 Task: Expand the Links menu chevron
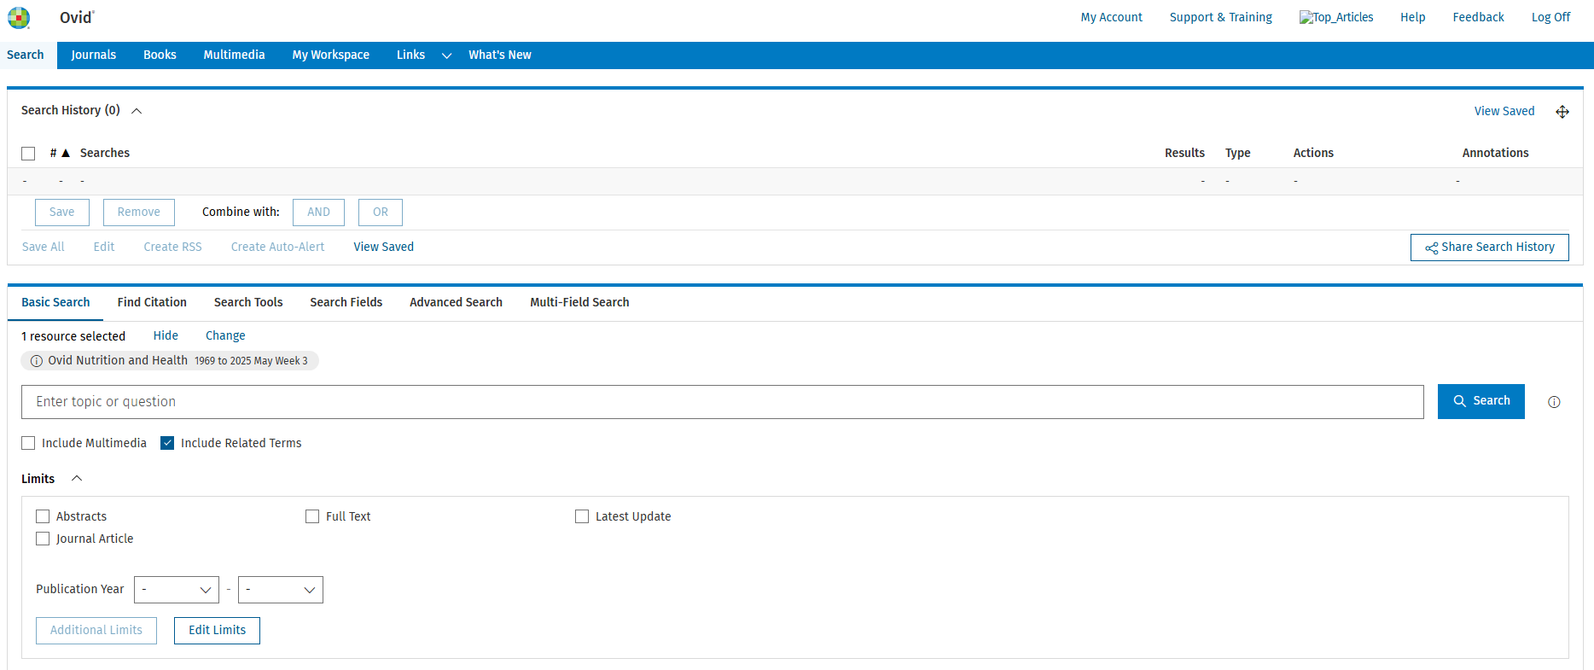tap(446, 55)
